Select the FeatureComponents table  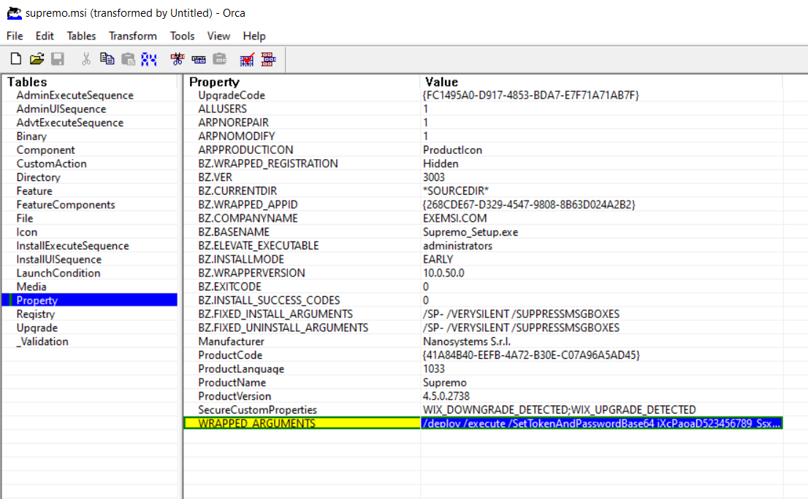coord(66,205)
